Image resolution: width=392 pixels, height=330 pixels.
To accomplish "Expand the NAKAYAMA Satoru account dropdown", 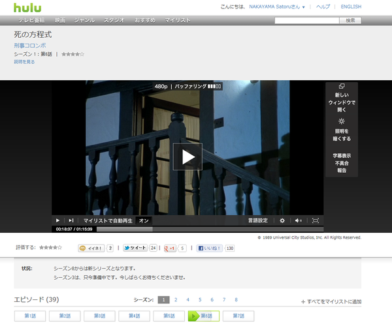I will 277,7.
